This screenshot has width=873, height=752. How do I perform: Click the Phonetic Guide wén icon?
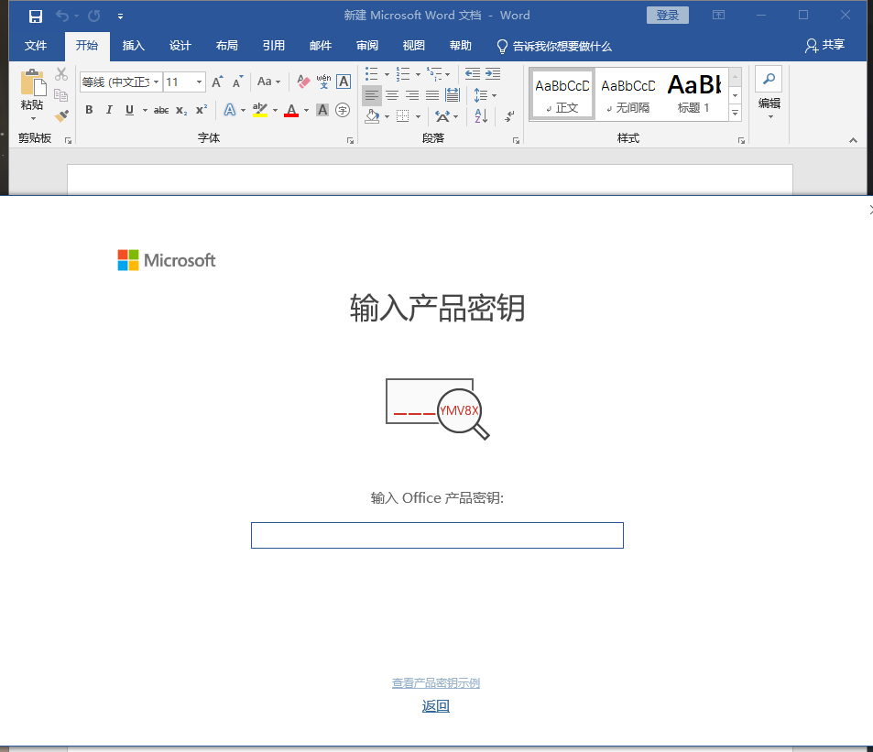(x=323, y=82)
